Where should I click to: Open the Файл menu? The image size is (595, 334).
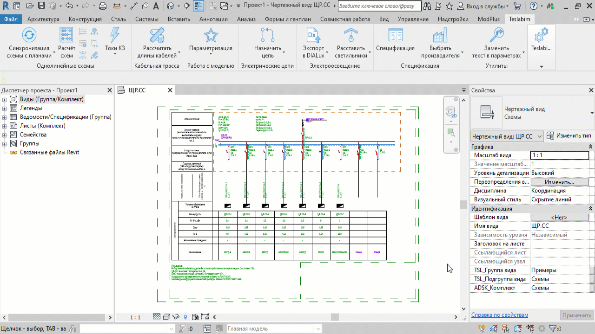tap(11, 19)
